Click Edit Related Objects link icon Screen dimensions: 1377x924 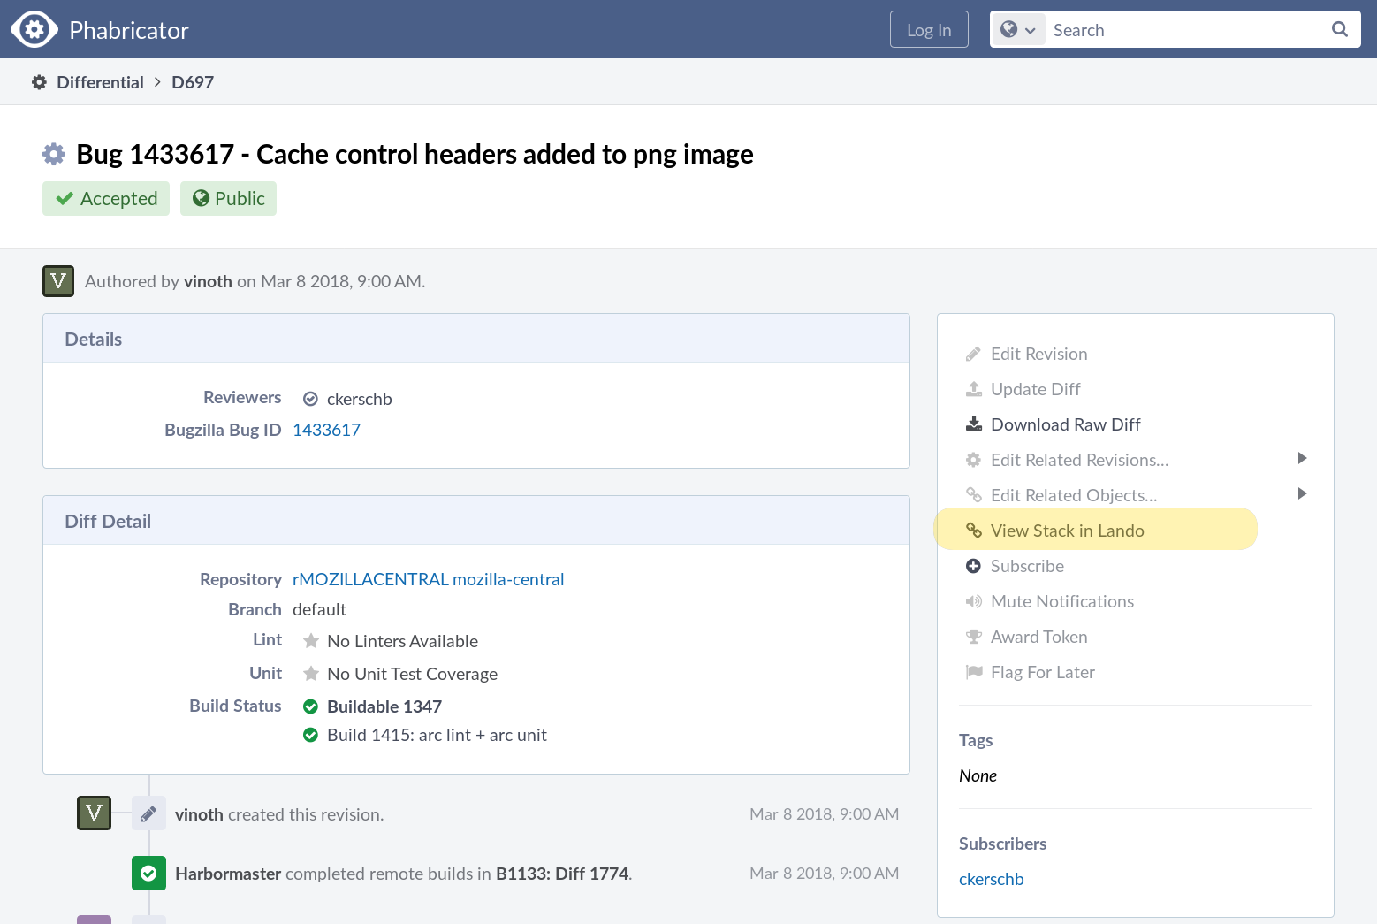coord(973,495)
